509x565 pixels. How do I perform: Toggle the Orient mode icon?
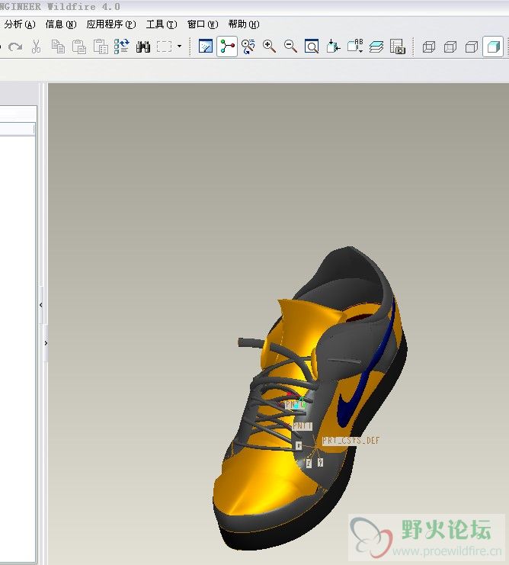click(248, 47)
